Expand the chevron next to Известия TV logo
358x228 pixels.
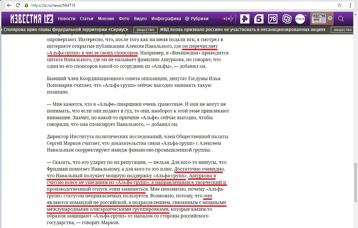point(330,18)
